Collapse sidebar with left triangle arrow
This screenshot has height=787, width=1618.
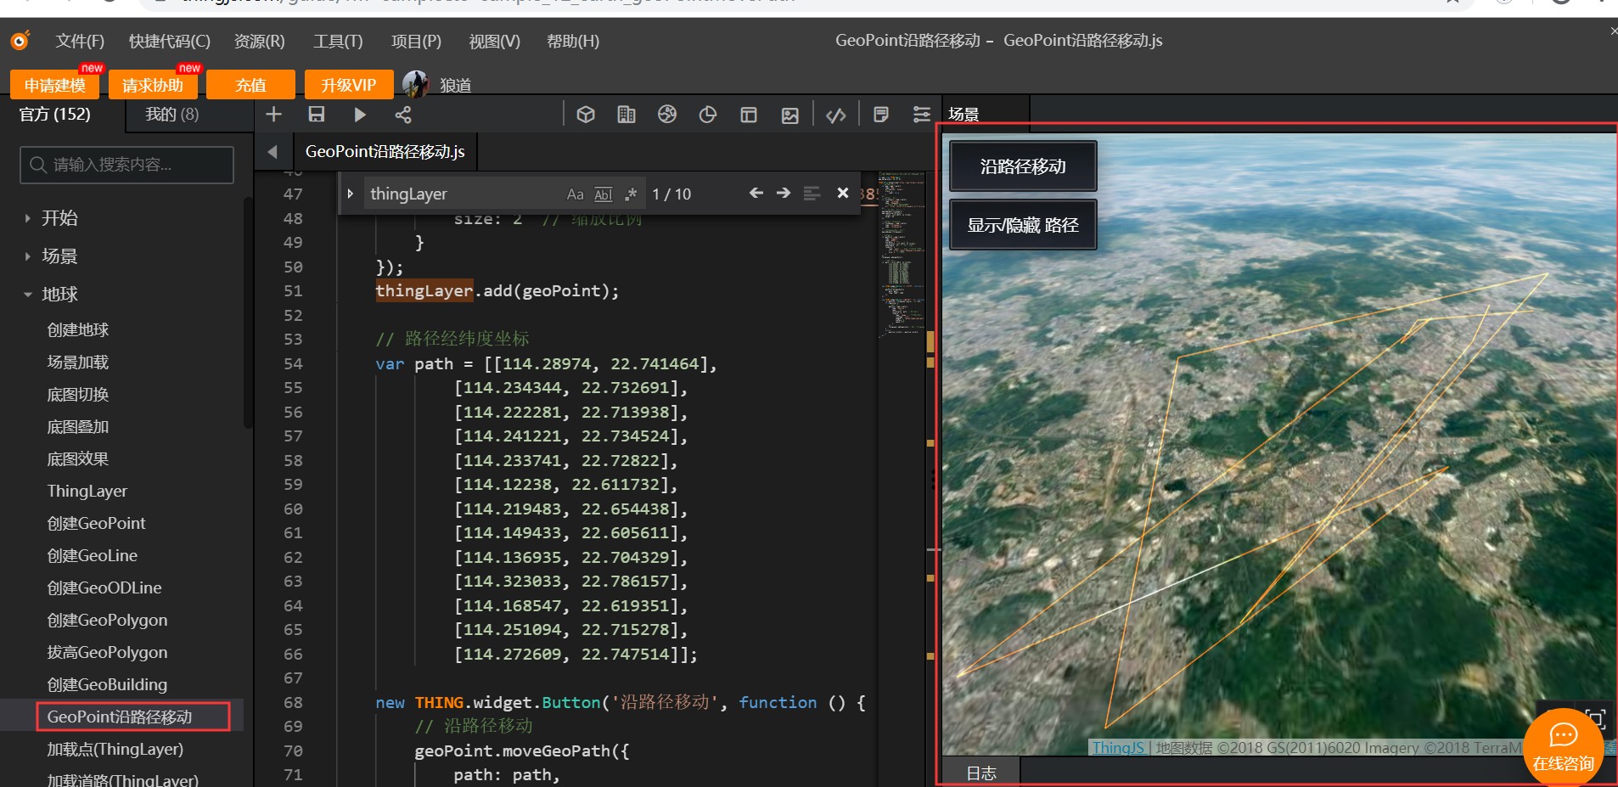(x=272, y=152)
